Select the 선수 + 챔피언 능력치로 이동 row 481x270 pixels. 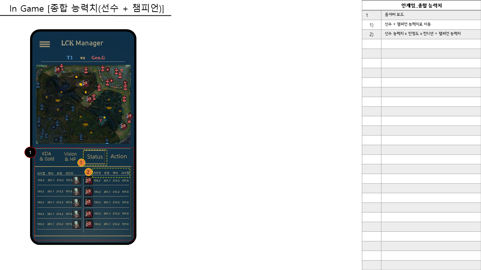click(x=421, y=25)
